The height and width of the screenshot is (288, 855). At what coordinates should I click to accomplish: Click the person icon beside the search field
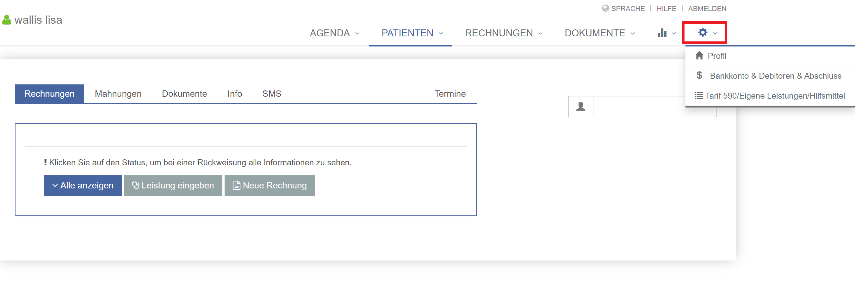pos(580,107)
